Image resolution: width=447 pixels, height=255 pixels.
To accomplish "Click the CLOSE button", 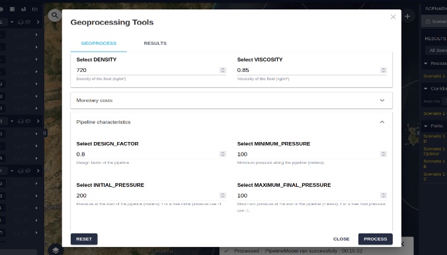I will [341, 239].
